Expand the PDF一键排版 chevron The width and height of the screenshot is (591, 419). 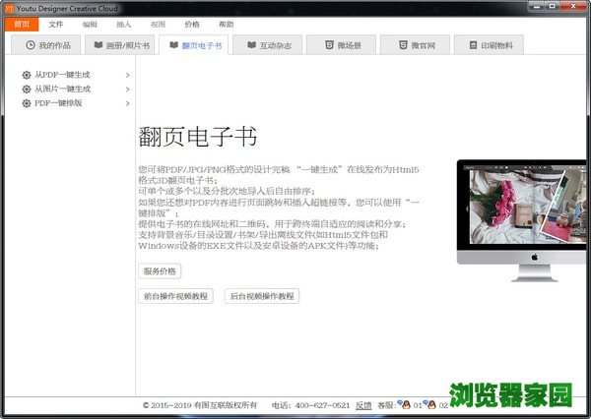coord(127,102)
